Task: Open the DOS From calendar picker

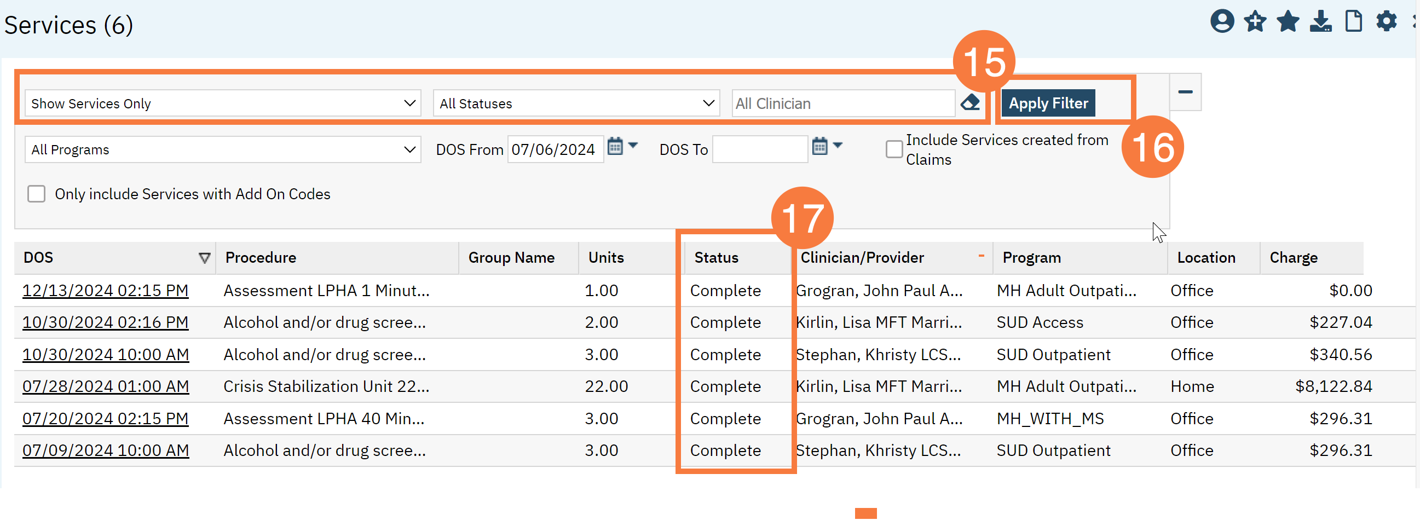Action: (615, 147)
